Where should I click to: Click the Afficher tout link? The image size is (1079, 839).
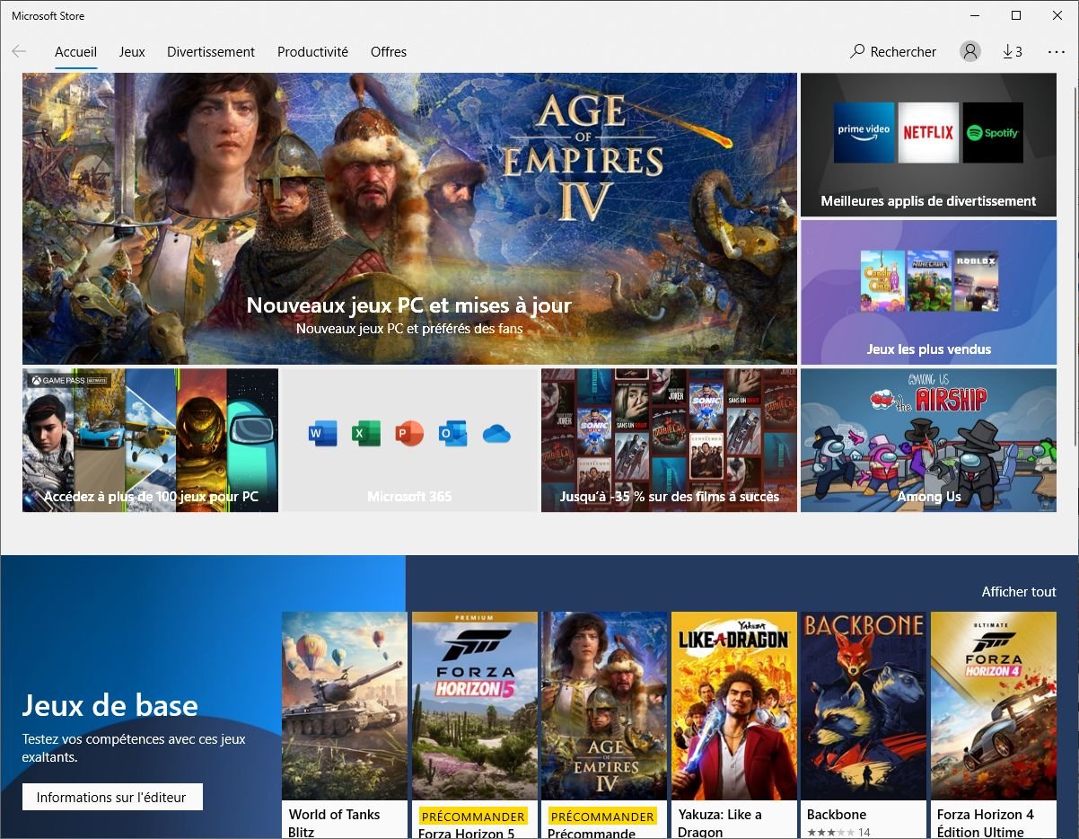(x=1019, y=591)
